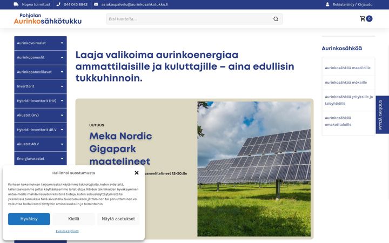Screen dimensions: 389x243
Task: Open Aurinkosähköä mökeille link
Action: pos(346,82)
